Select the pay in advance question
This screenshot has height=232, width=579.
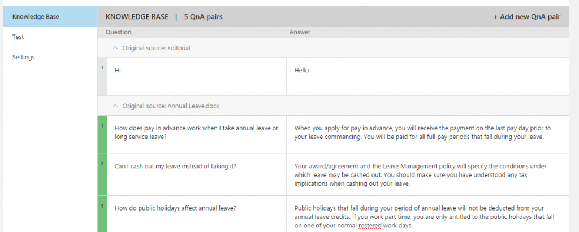pyautogui.click(x=197, y=134)
